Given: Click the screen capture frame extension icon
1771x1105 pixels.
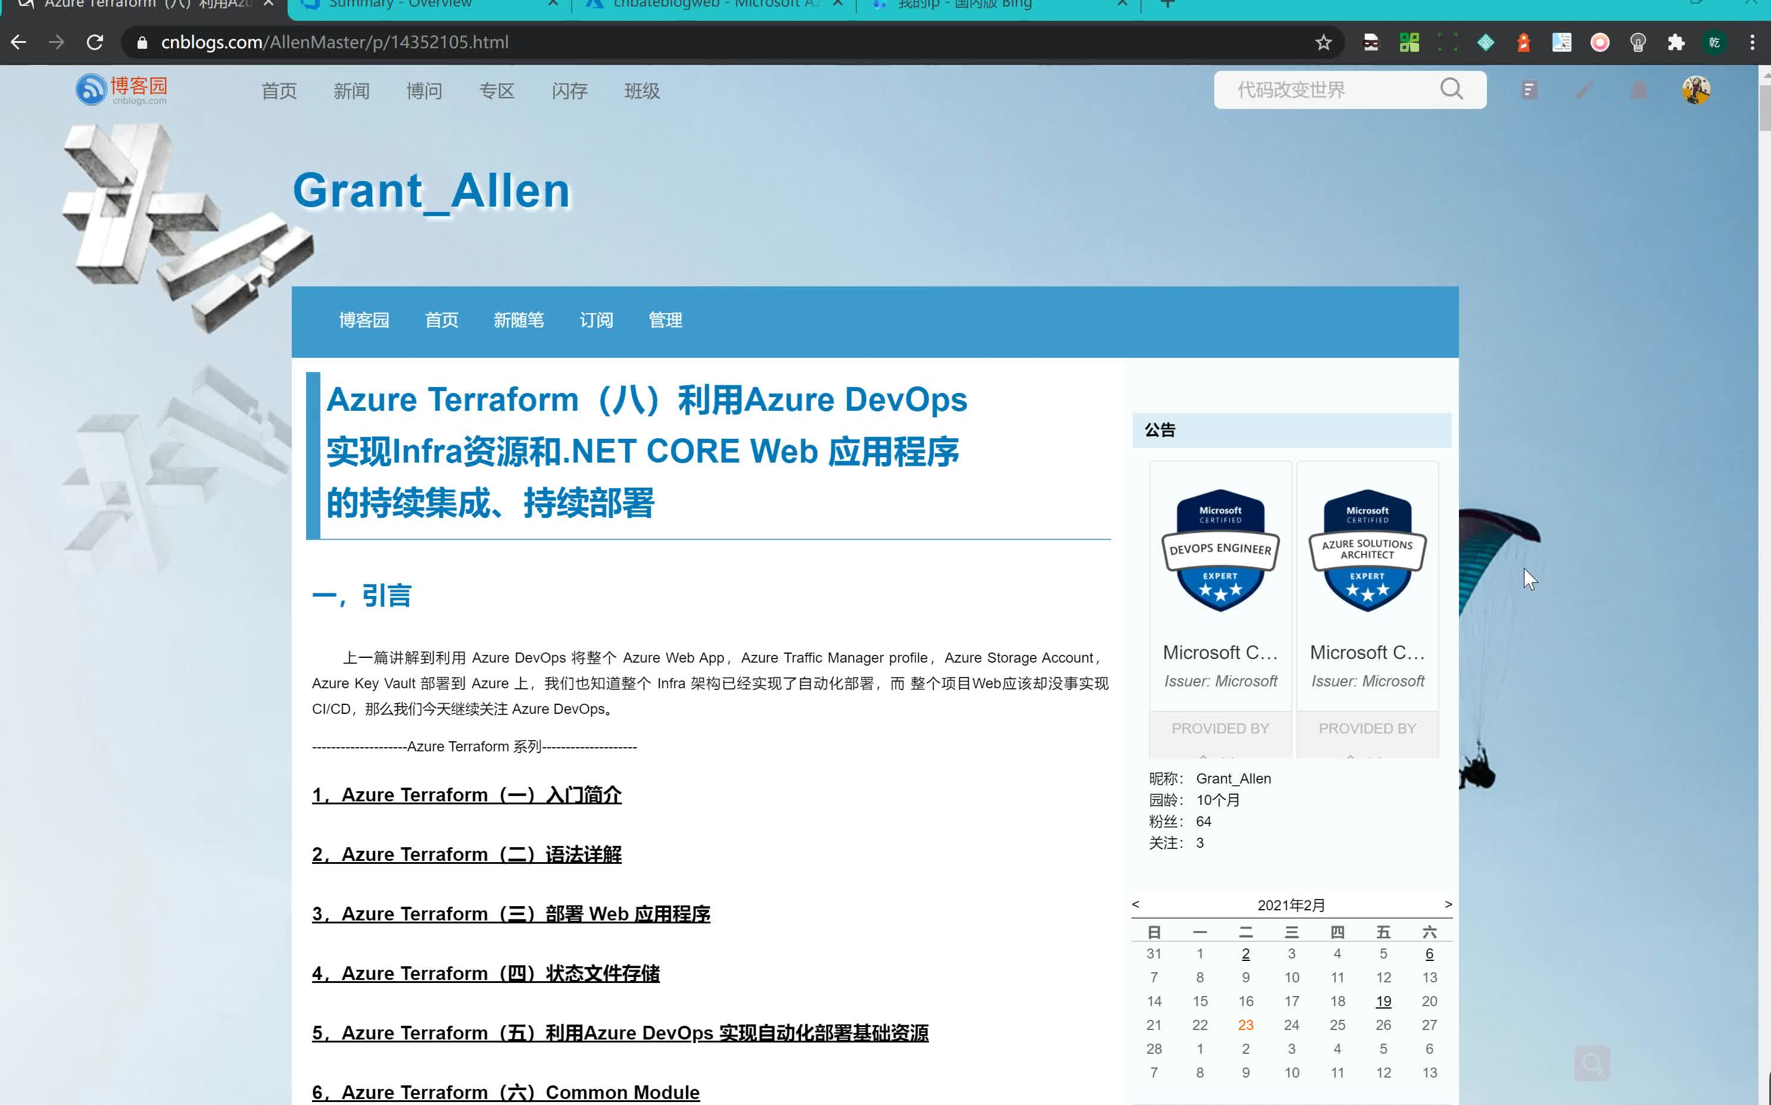Looking at the screenshot, I should coord(1447,42).
